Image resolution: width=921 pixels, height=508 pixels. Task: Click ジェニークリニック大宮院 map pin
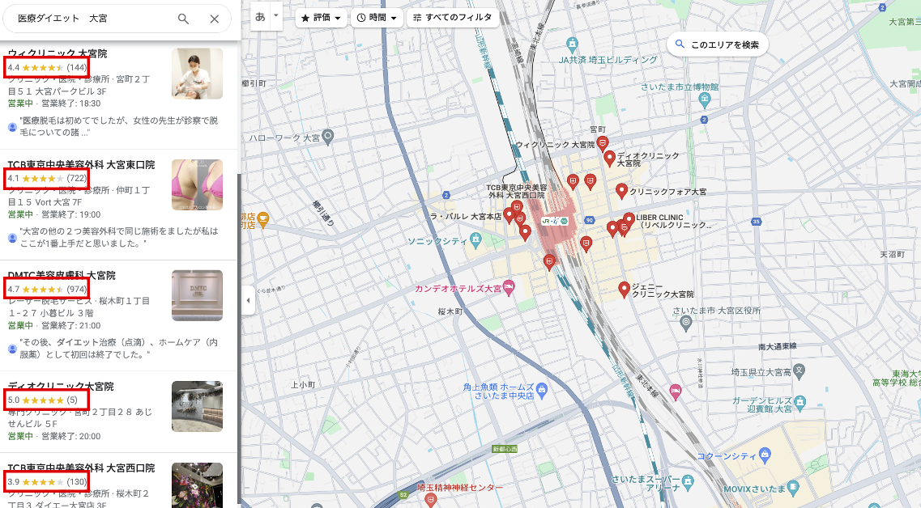(625, 289)
